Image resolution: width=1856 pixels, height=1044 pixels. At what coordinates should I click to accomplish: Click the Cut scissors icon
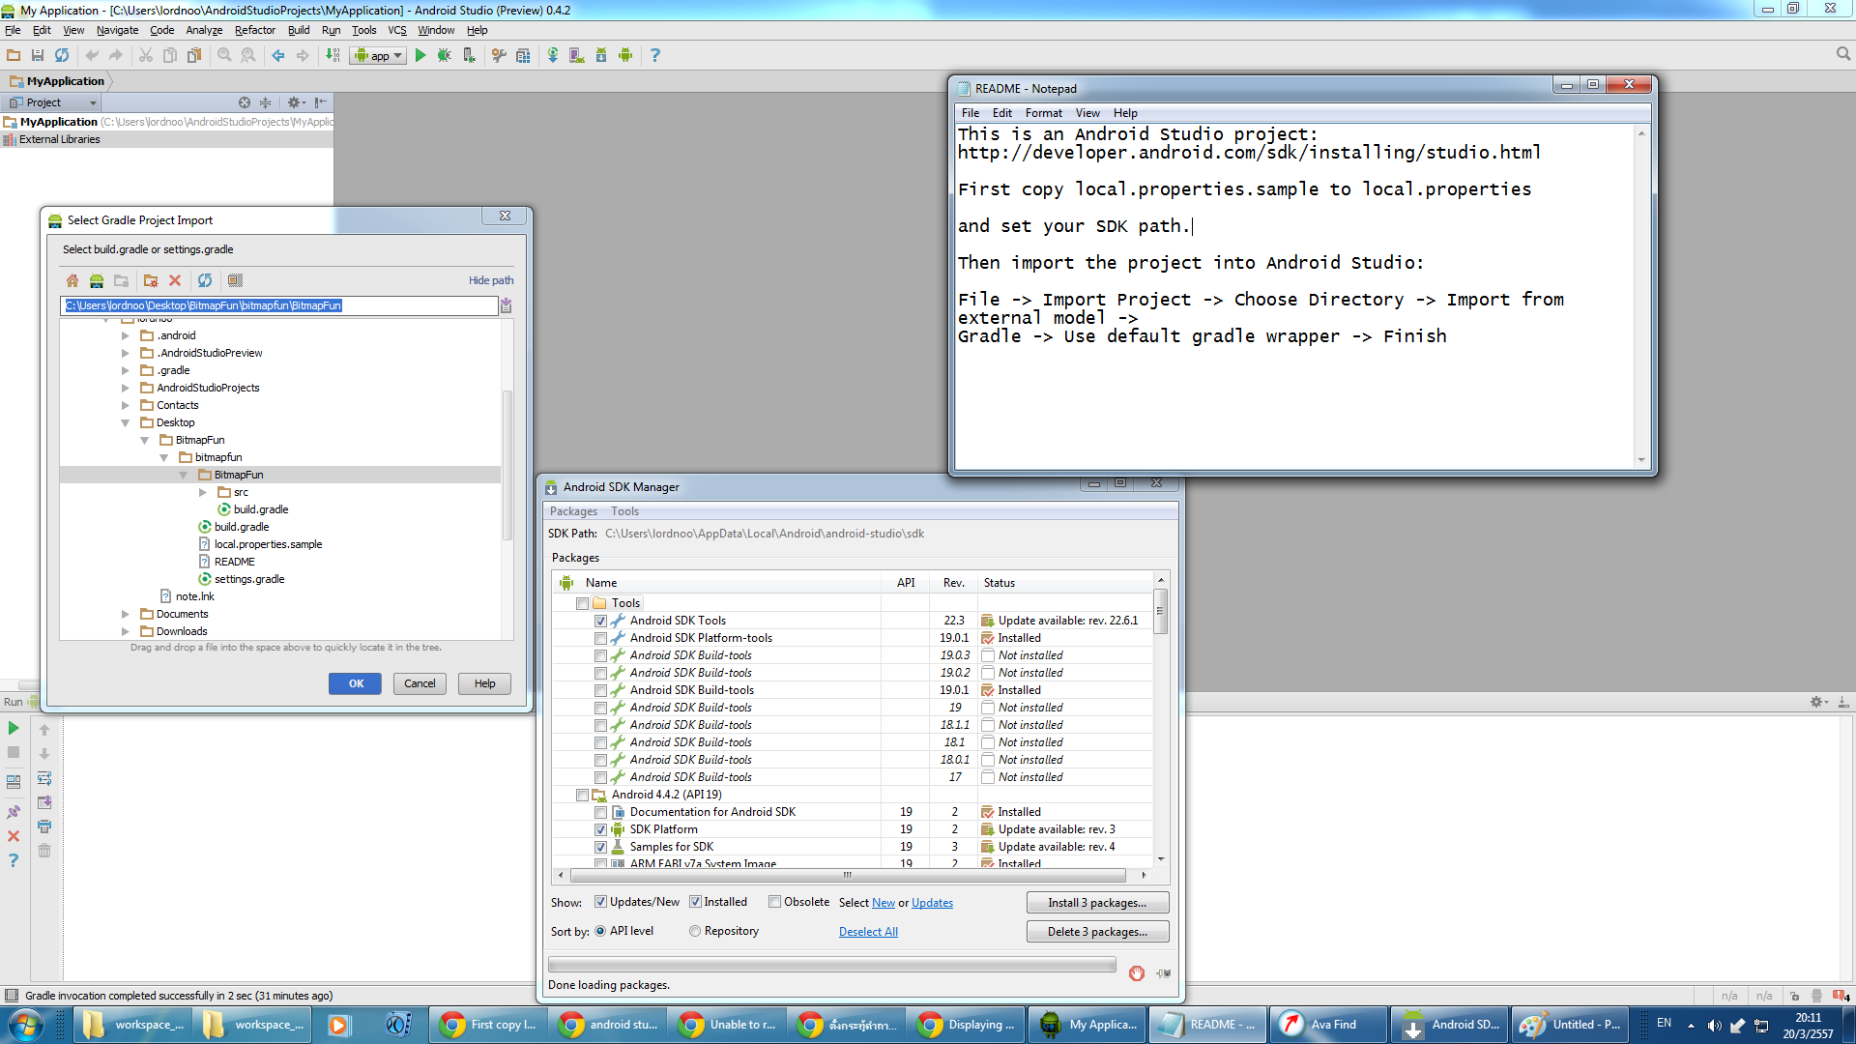point(146,55)
